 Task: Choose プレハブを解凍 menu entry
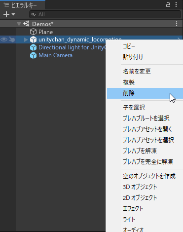coord(145,151)
